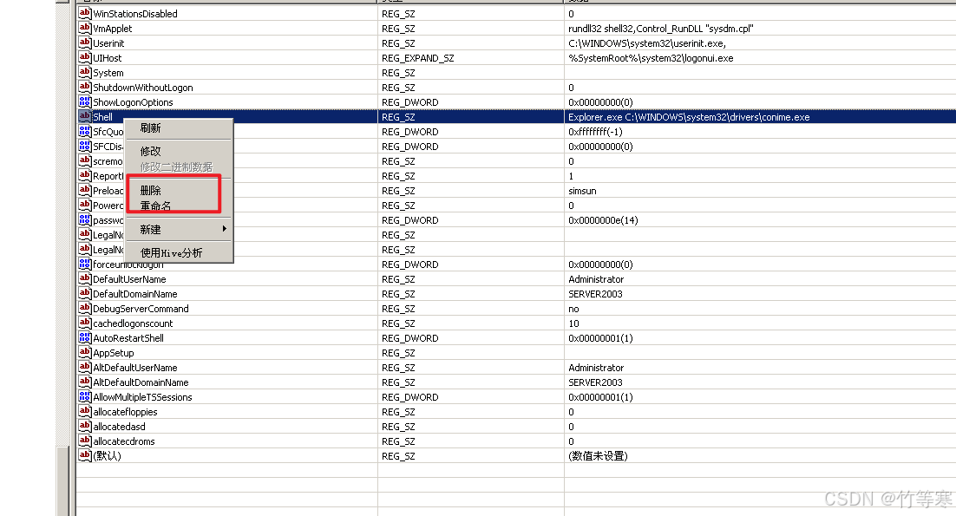Expand the 新建 submenu arrow
The height and width of the screenshot is (516, 956).
click(x=225, y=230)
